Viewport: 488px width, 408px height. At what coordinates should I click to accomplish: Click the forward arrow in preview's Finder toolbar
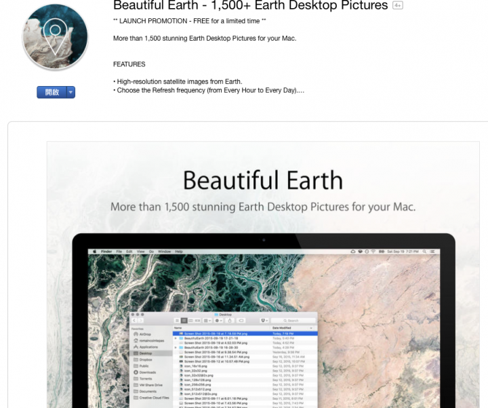[141, 321]
